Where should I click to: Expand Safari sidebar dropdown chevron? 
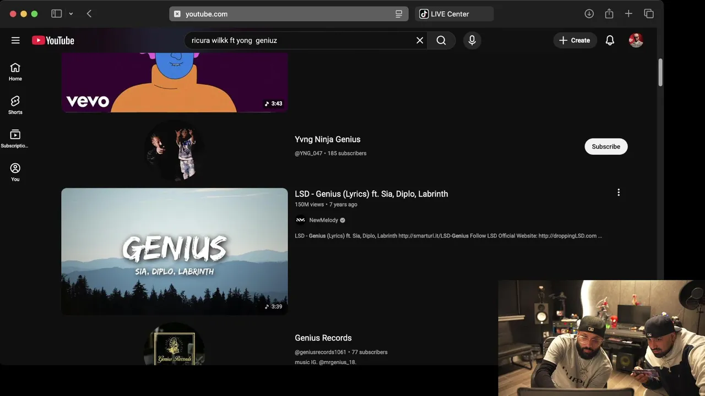pos(70,14)
